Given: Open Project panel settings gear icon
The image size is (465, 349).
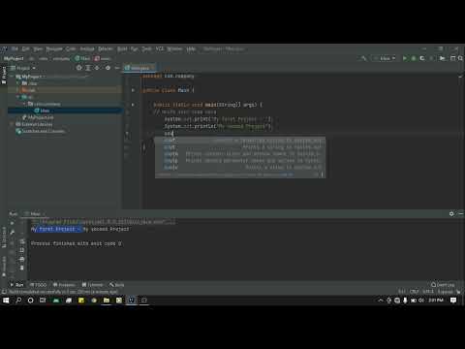Looking at the screenshot, I should pyautogui.click(x=108, y=68).
